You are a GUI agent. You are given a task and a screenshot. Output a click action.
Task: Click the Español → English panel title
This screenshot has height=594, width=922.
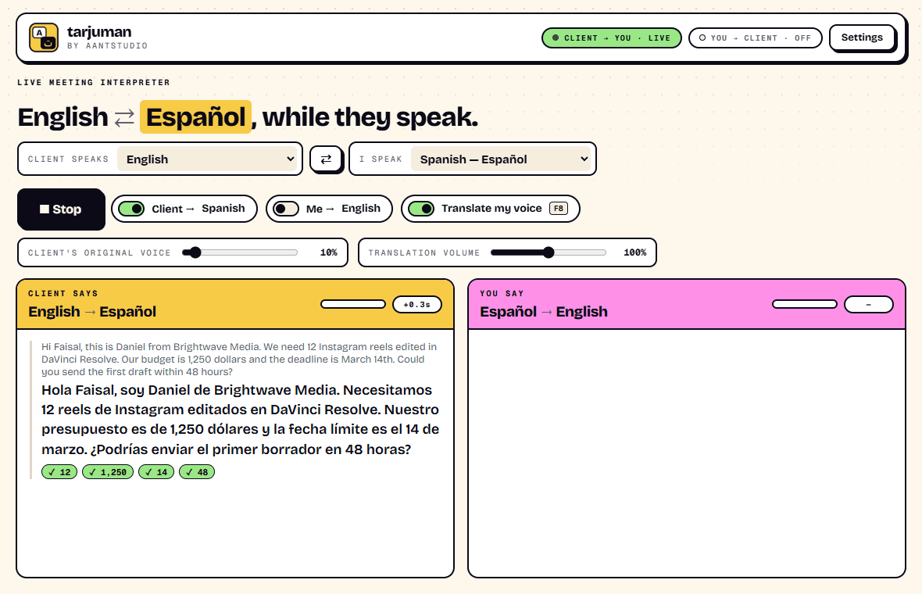(x=543, y=312)
